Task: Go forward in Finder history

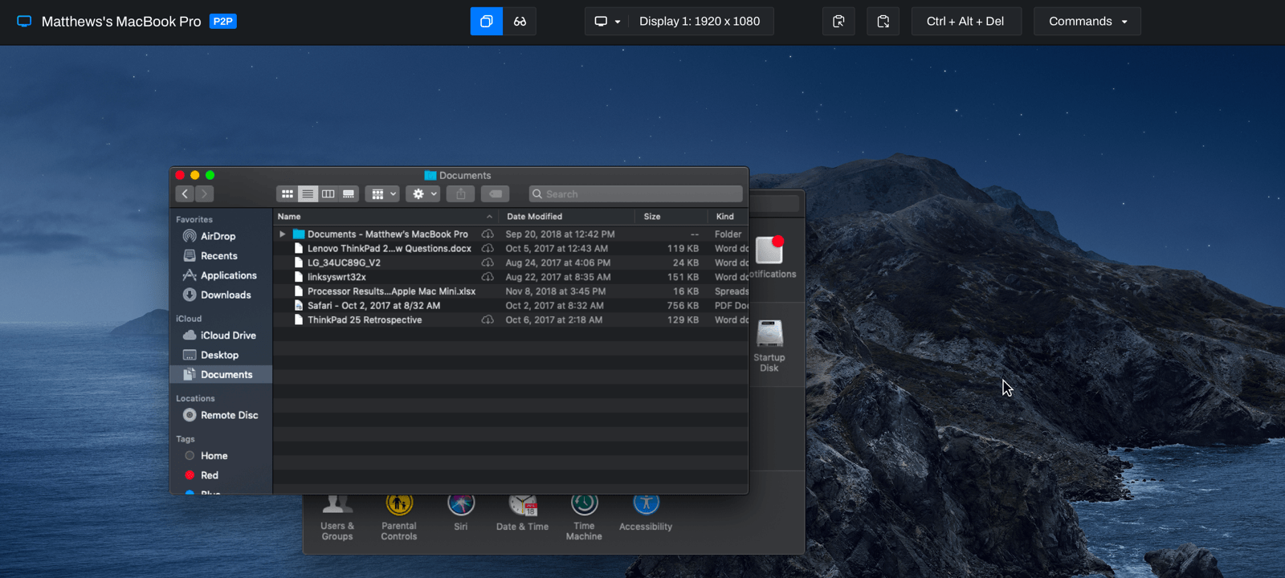Action: [x=204, y=193]
